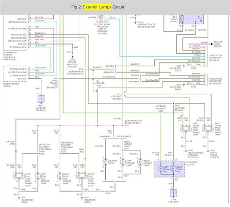Click the standard License Lamp symbol

tap(105, 162)
